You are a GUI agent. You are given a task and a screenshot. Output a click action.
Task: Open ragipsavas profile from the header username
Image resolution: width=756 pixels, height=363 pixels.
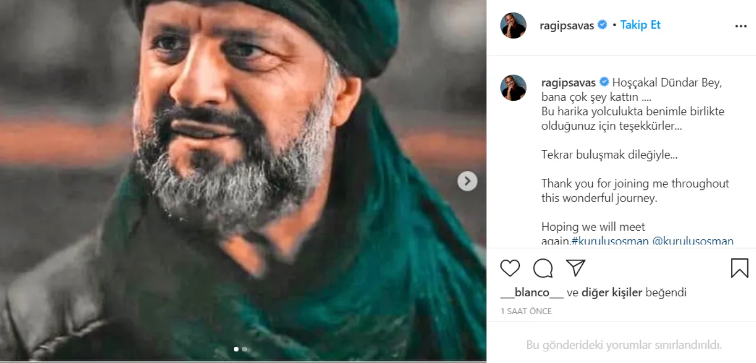[567, 25]
